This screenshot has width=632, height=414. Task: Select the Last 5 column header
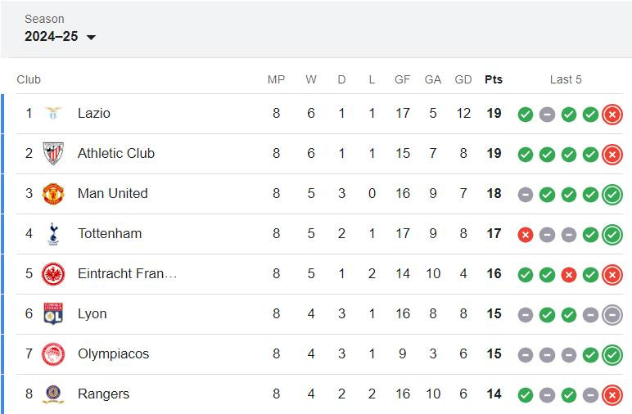tap(566, 79)
